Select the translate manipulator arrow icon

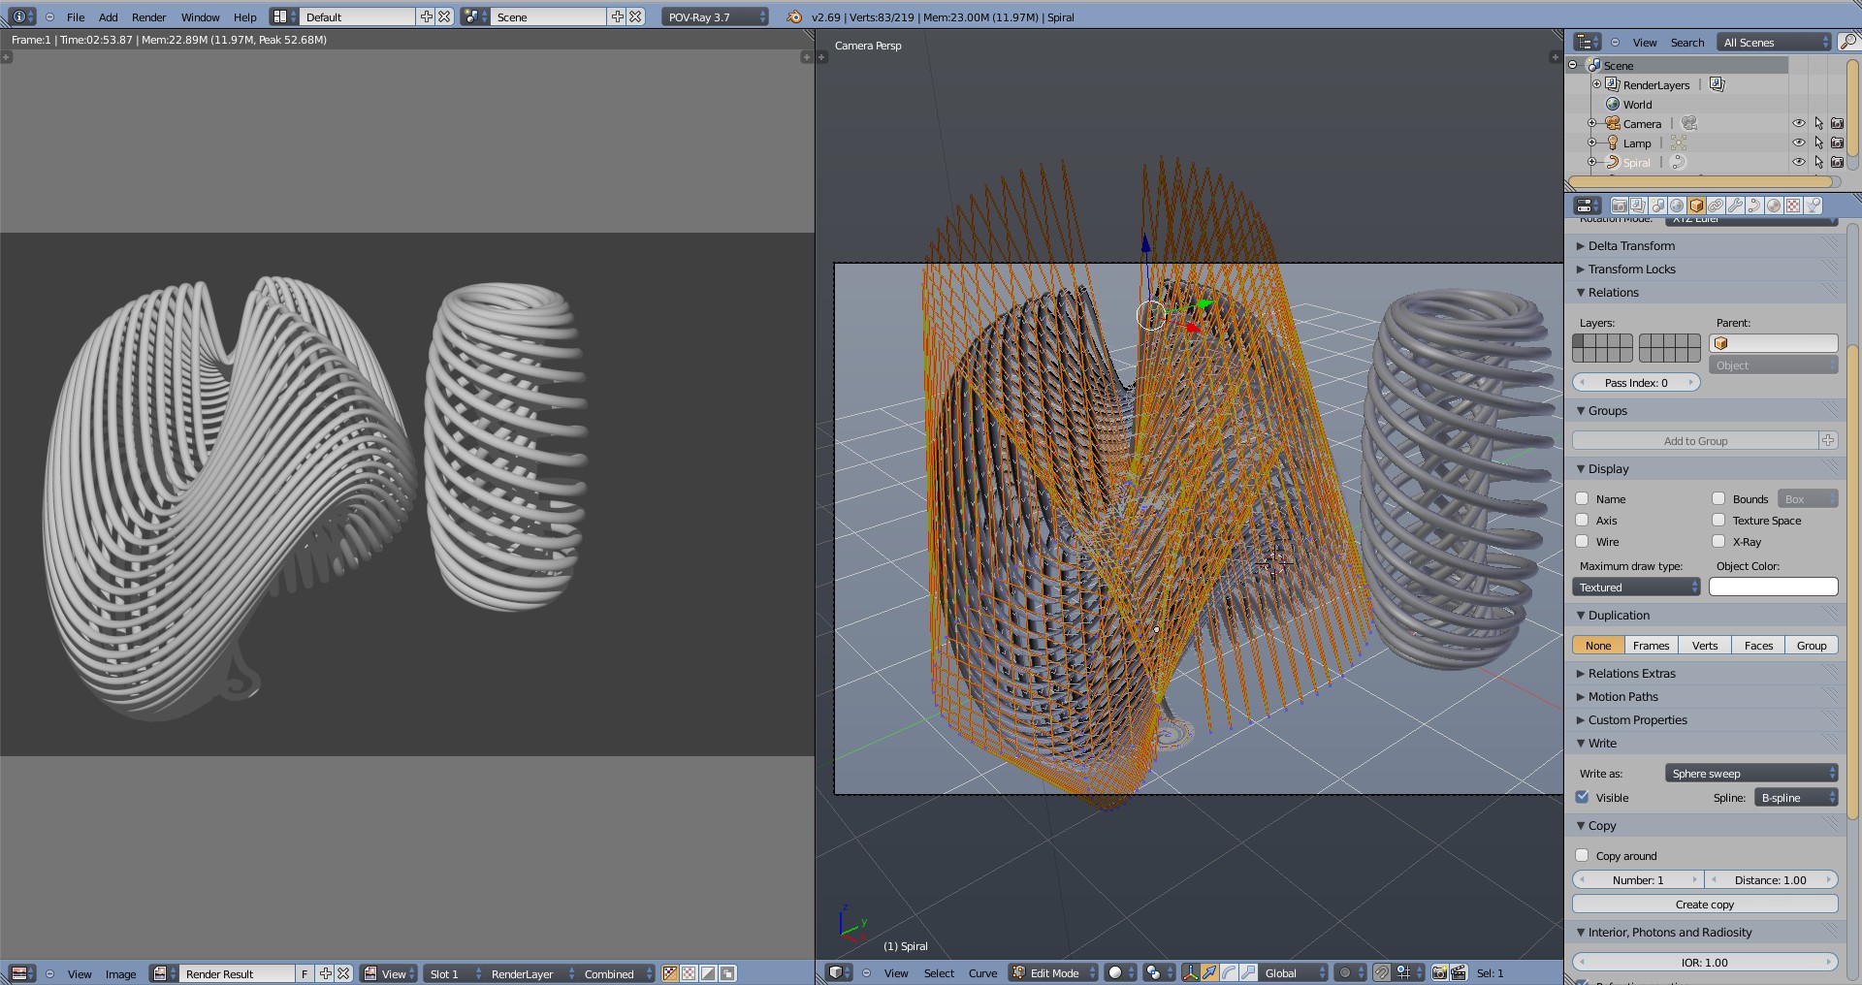(1209, 972)
